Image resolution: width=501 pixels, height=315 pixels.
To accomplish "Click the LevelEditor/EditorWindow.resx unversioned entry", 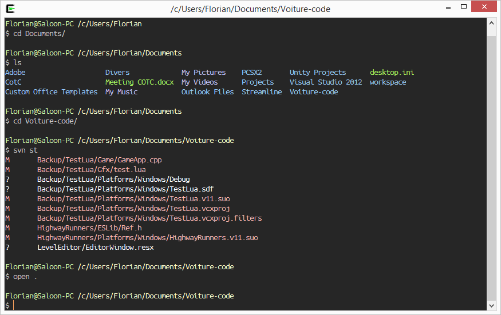I will [x=95, y=248].
